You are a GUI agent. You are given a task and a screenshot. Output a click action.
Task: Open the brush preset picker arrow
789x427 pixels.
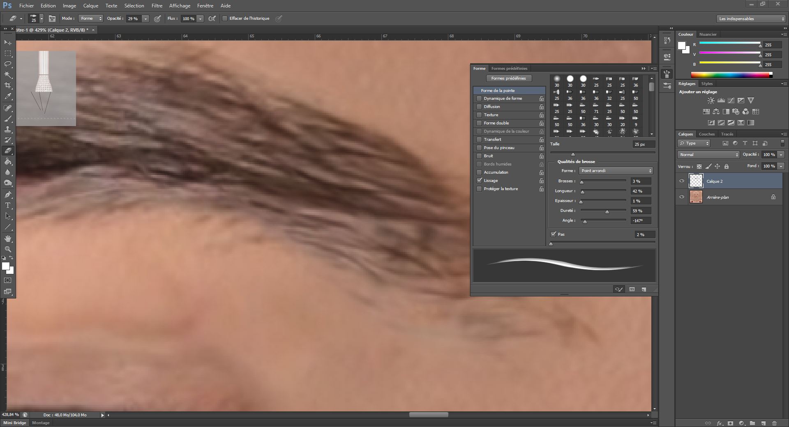click(x=42, y=19)
